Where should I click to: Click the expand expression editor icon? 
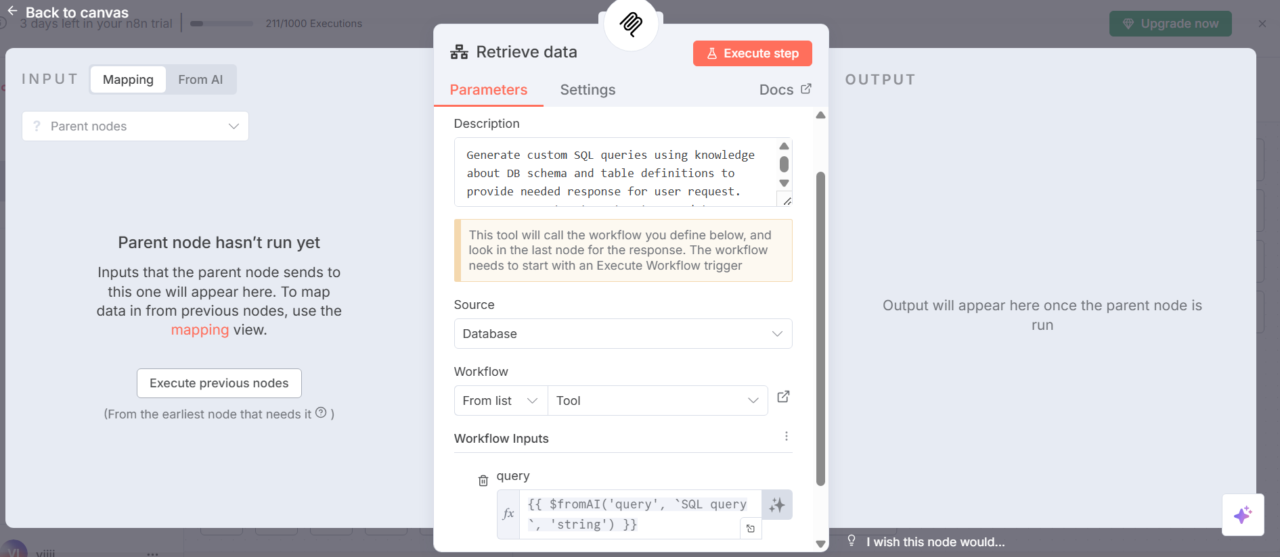(751, 529)
